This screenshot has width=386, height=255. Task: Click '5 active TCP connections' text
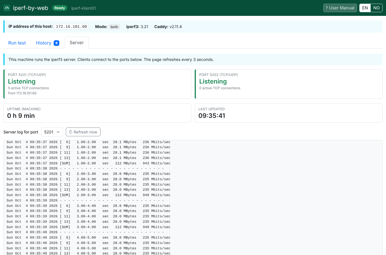point(28,88)
